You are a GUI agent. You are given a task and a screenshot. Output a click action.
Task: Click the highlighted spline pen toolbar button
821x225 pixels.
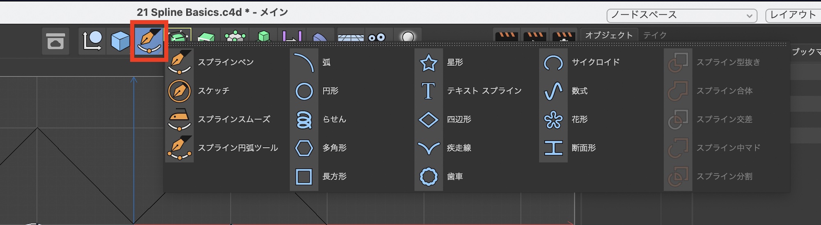tap(149, 41)
